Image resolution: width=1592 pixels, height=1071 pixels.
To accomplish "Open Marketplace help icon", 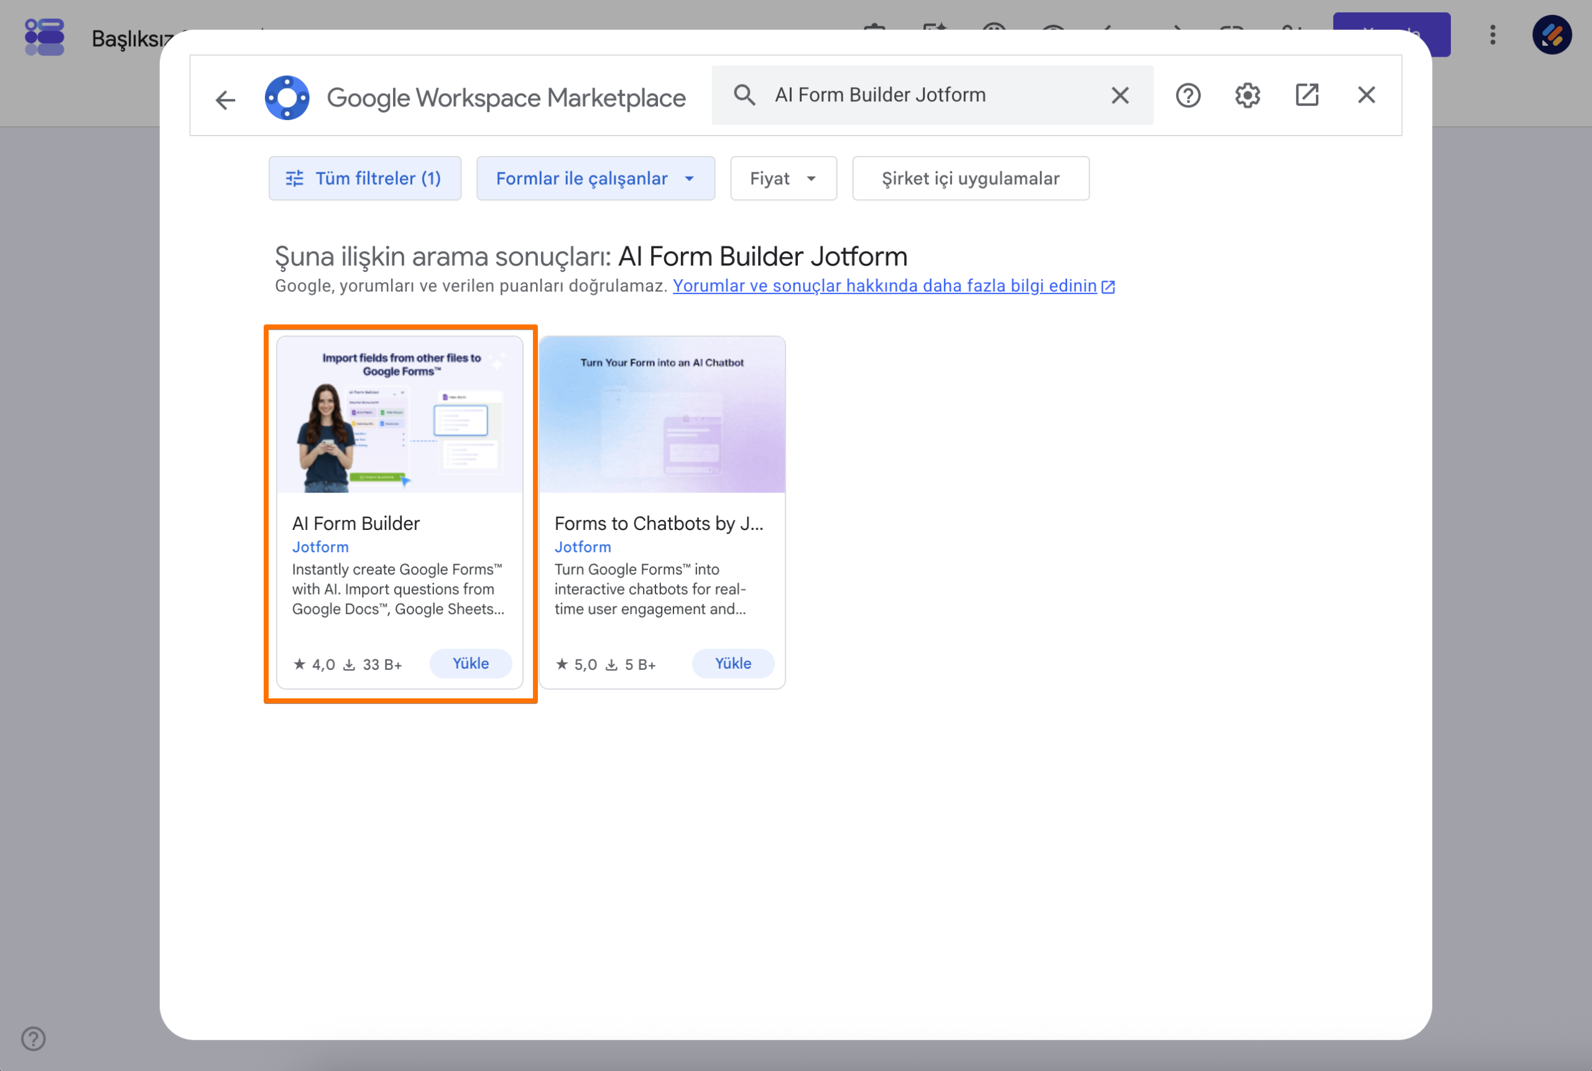I will point(1188,95).
